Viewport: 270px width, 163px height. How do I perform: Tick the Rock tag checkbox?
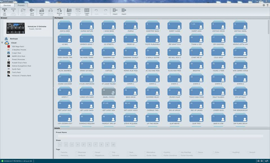click(x=128, y=152)
